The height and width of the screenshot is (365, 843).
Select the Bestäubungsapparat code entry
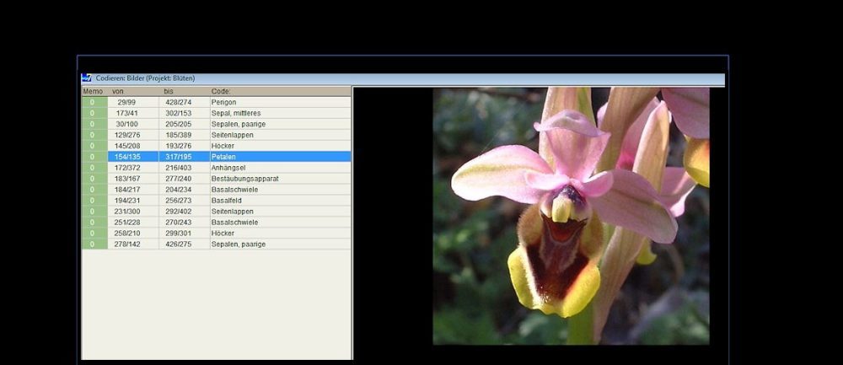point(244,179)
